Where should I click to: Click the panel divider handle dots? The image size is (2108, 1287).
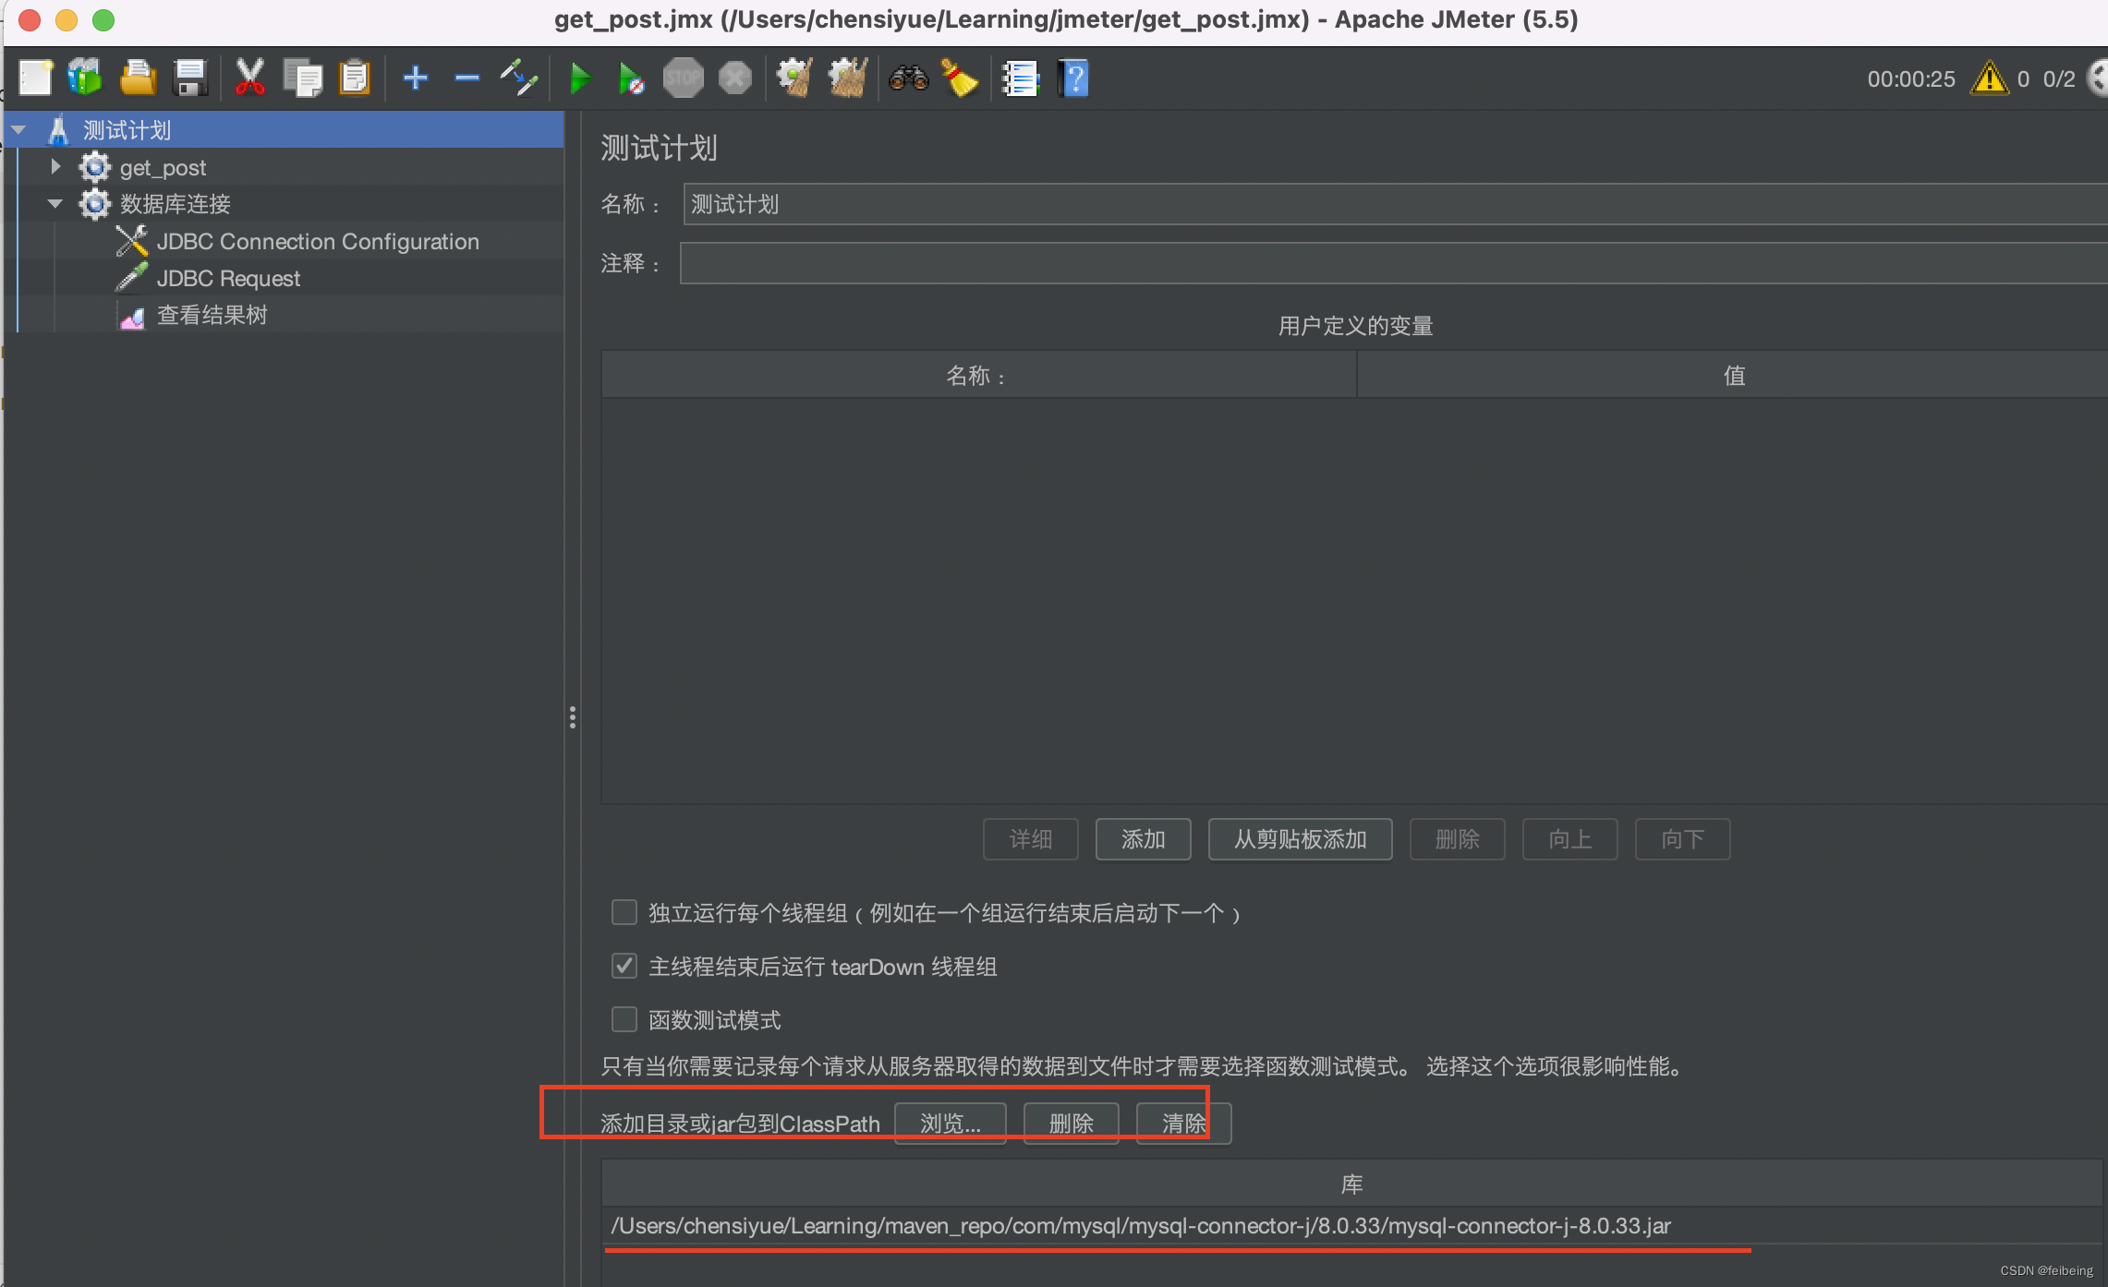click(x=573, y=717)
